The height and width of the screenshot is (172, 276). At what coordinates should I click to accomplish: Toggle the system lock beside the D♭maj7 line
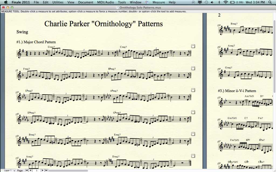(x=193, y=112)
